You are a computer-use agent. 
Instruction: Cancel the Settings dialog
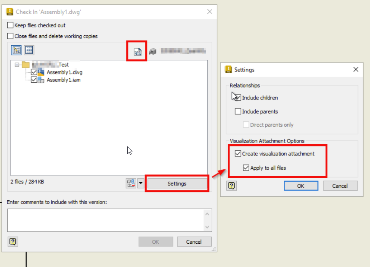pyautogui.click(x=340, y=186)
